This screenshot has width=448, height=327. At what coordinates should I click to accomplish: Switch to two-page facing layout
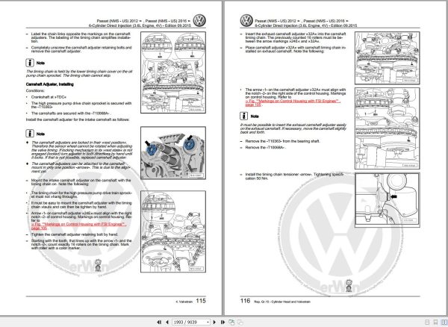click(444, 322)
